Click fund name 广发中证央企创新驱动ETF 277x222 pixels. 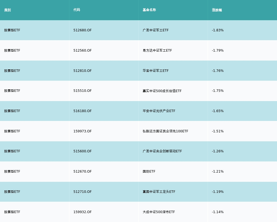click(x=162, y=151)
